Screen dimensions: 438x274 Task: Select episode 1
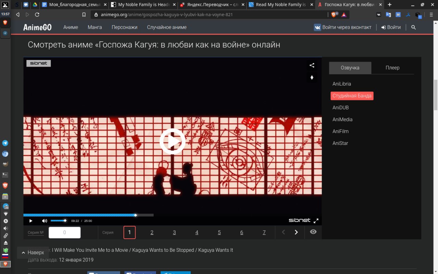(130, 233)
